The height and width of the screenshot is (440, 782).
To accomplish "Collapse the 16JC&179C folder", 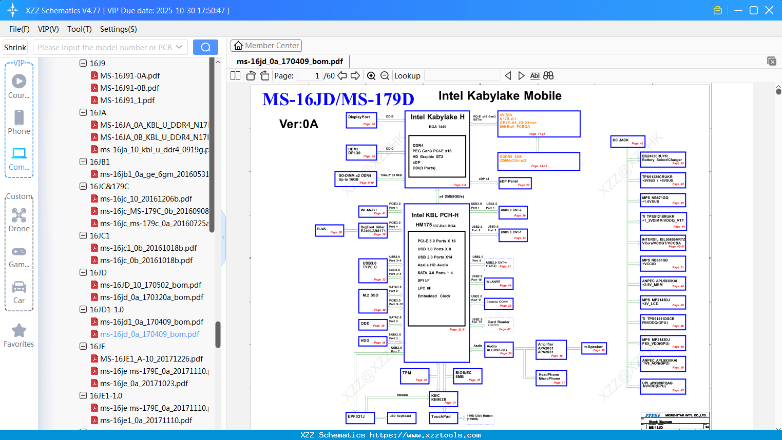I will coord(83,186).
